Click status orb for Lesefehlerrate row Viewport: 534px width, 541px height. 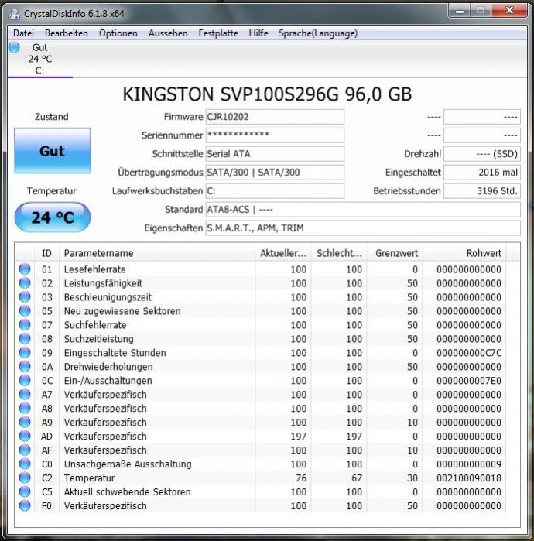pos(25,269)
